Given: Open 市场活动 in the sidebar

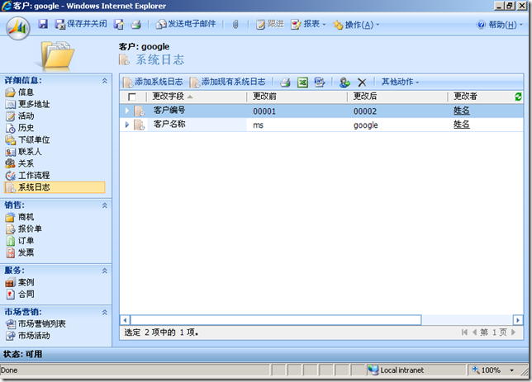Looking at the screenshot, I should click(x=27, y=336).
